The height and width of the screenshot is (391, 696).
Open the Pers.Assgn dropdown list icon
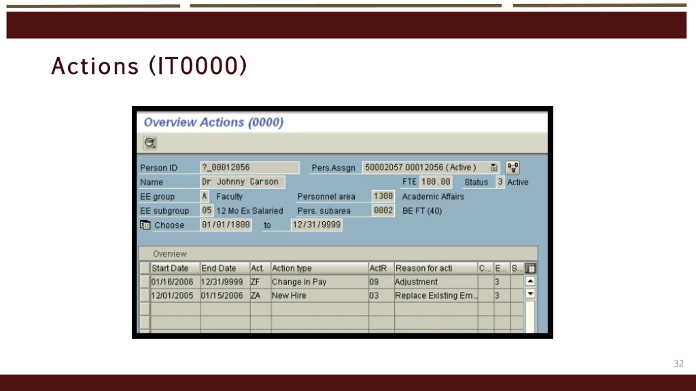pos(494,168)
